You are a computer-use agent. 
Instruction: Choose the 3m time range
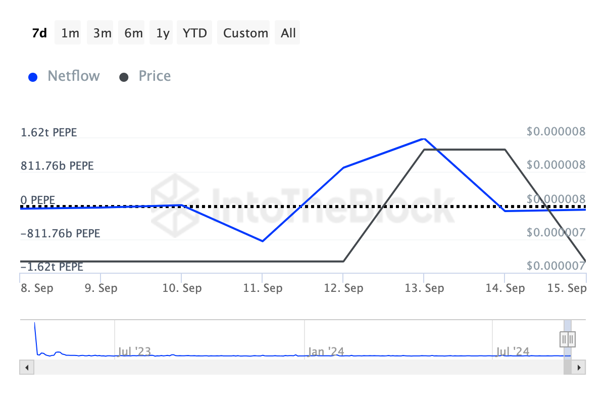click(102, 33)
